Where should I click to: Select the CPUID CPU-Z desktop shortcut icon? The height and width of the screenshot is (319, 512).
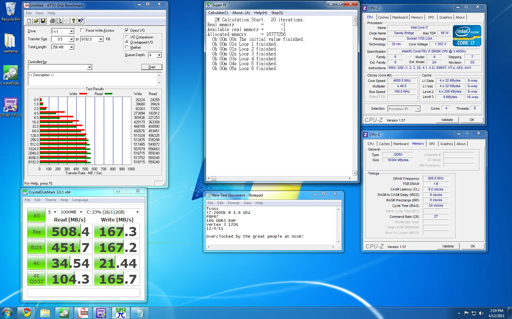pyautogui.click(x=11, y=107)
